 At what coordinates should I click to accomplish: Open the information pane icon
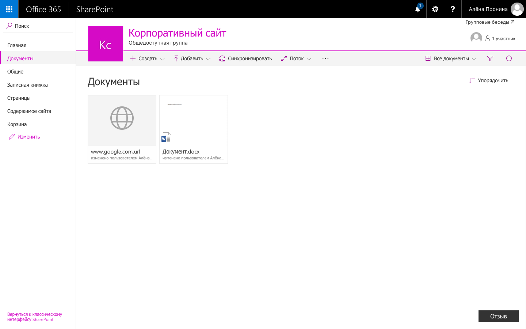(x=509, y=58)
